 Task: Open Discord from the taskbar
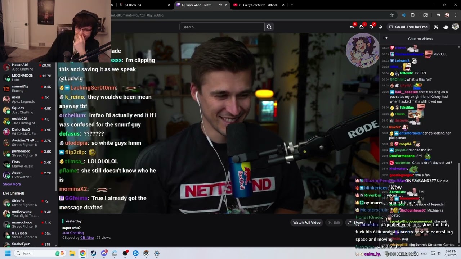click(104, 253)
